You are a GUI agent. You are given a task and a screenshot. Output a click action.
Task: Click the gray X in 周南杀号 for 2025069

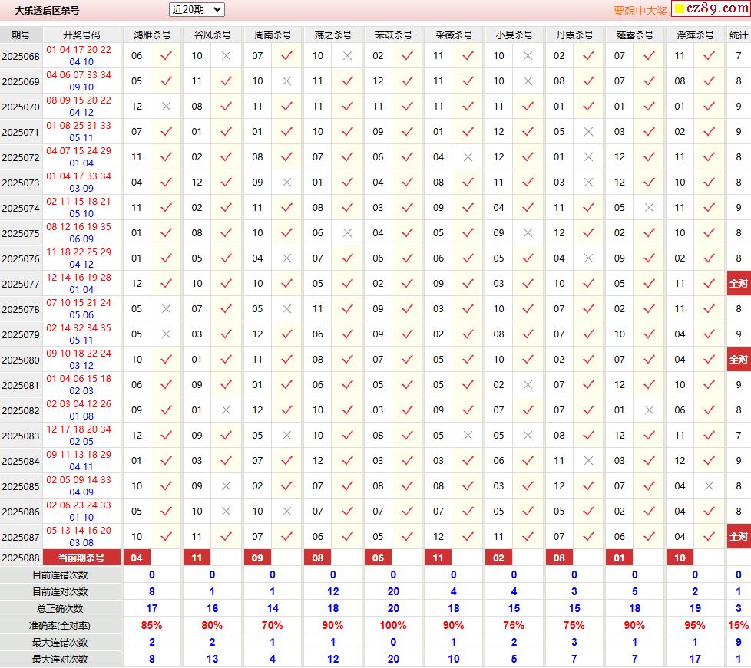click(x=286, y=81)
